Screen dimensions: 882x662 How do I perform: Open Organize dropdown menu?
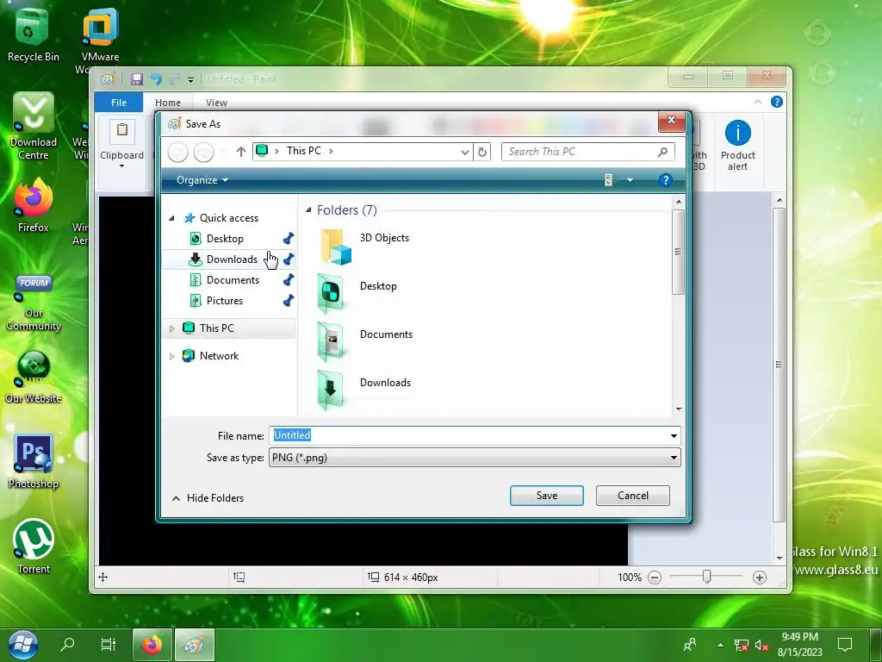click(x=202, y=180)
